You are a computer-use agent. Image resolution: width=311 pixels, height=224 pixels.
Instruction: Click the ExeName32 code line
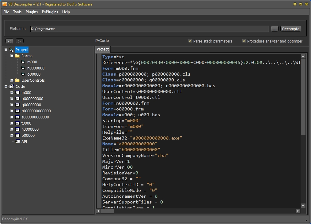click(x=142, y=138)
